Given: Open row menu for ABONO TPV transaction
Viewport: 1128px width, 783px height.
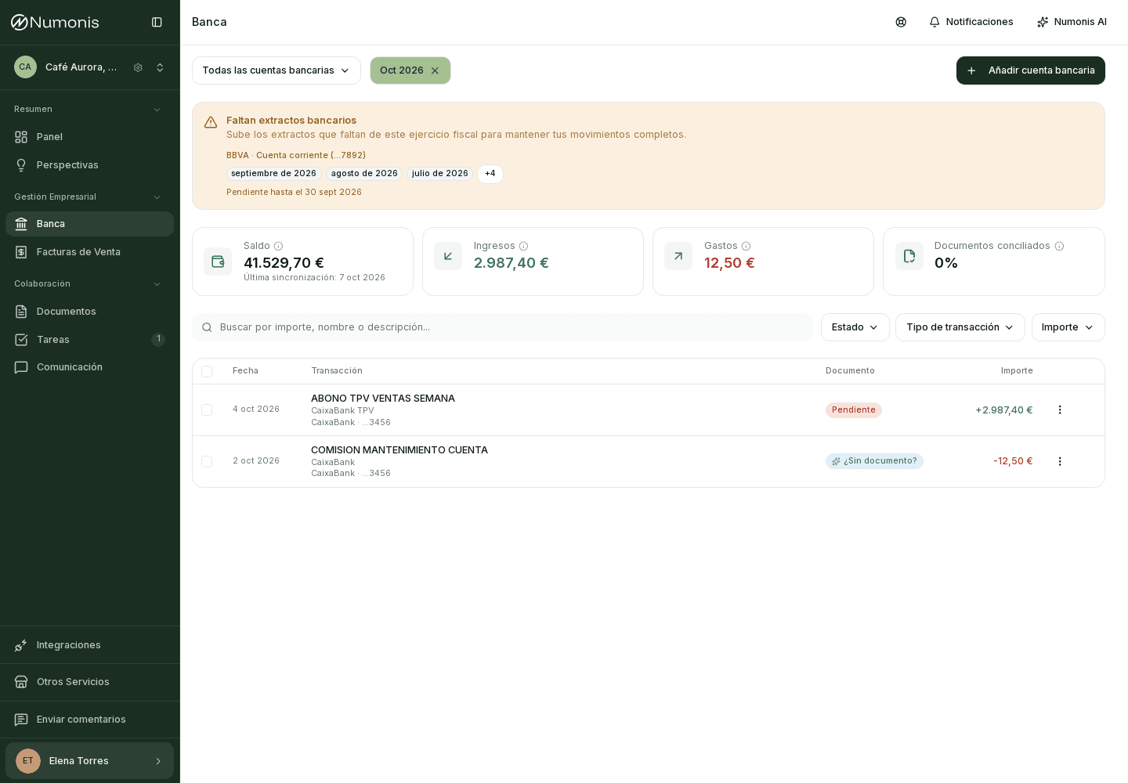Looking at the screenshot, I should coord(1060,410).
